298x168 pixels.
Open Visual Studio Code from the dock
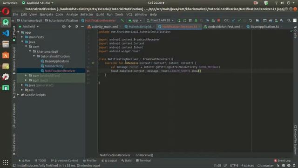pyautogui.click(x=6, y=33)
